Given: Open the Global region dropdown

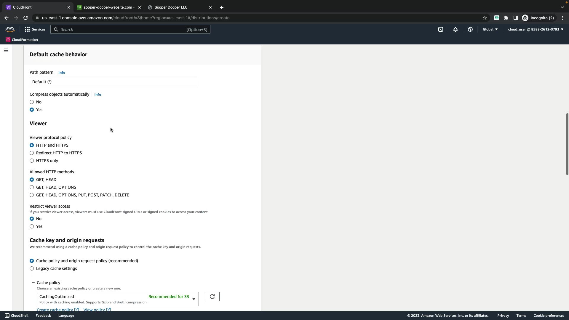Looking at the screenshot, I should (x=490, y=29).
